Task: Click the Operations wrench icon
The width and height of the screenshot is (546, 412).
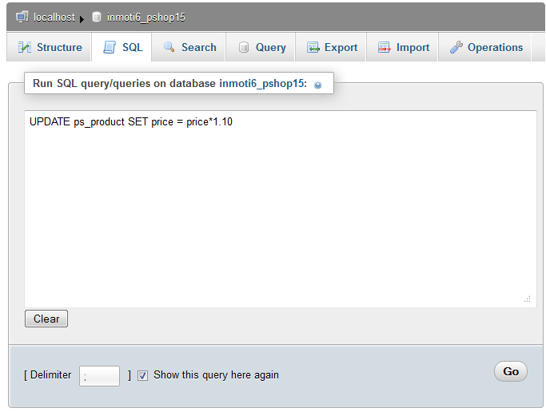Action: point(456,47)
